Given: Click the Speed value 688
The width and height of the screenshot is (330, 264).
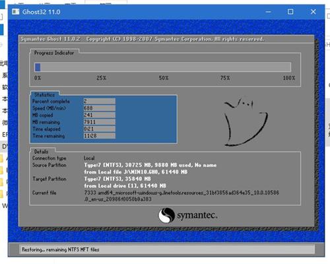Looking at the screenshot, I should click(99, 108).
